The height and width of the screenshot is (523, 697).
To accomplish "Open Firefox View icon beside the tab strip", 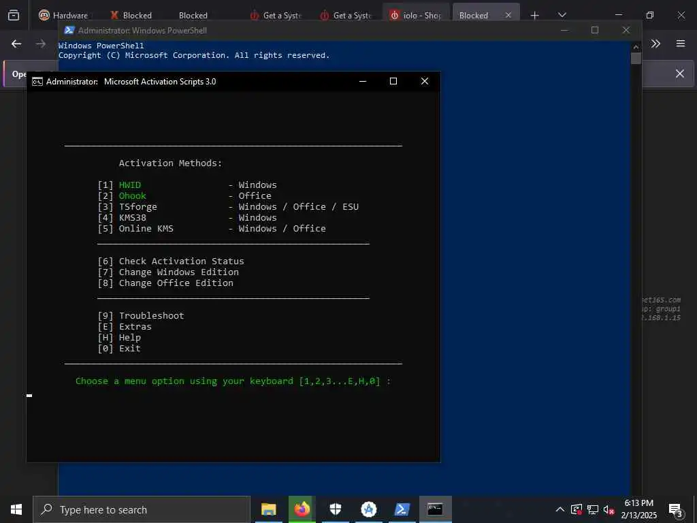I will click(x=14, y=15).
